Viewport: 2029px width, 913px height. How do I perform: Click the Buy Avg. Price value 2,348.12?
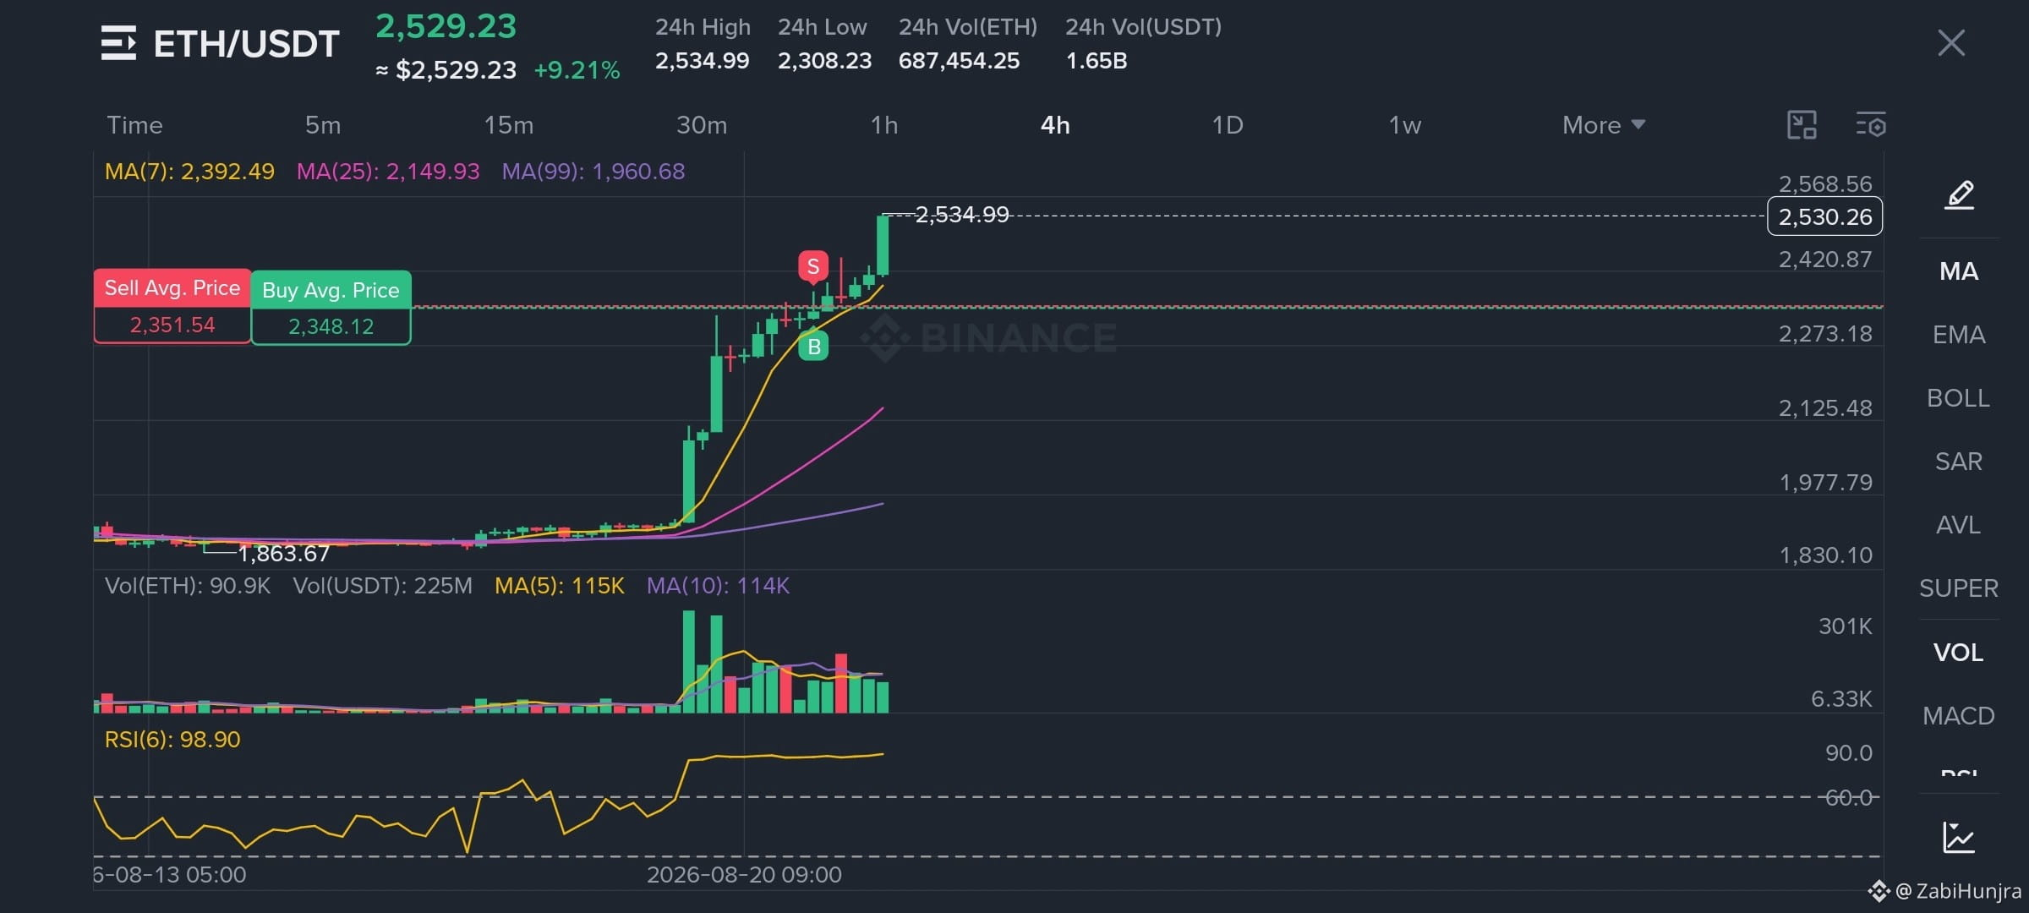click(x=331, y=327)
